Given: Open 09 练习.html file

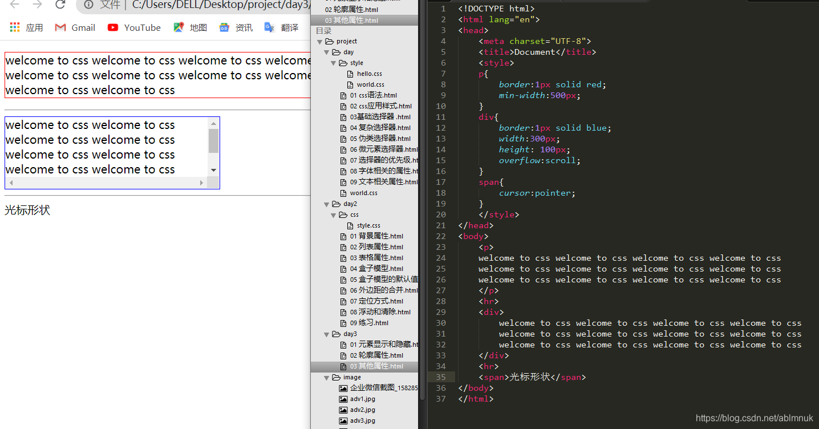Looking at the screenshot, I should [369, 323].
